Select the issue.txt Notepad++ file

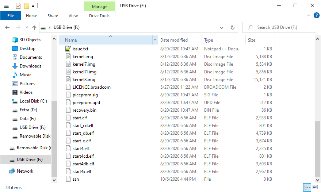(x=80, y=49)
